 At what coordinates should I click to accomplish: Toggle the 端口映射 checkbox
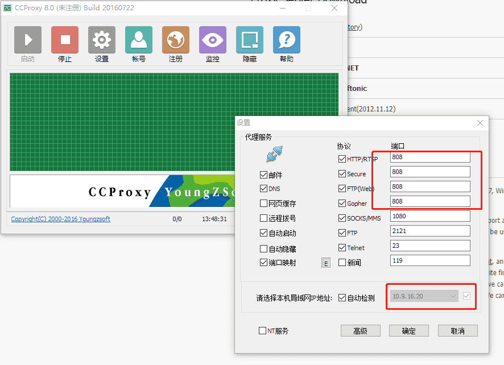pyautogui.click(x=263, y=263)
